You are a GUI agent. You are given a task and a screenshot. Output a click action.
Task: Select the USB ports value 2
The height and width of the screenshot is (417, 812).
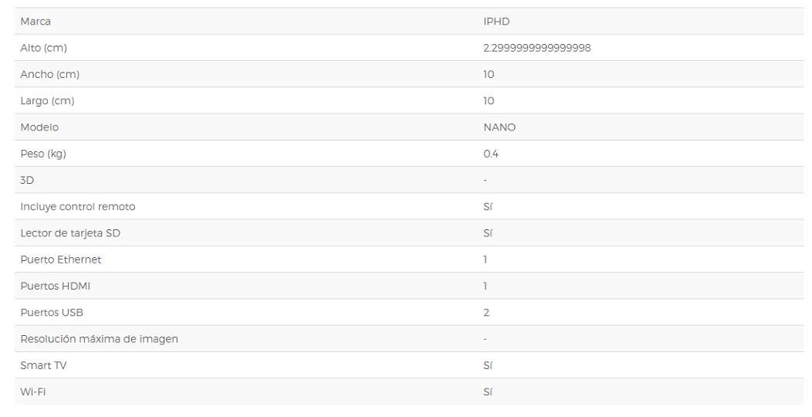pyautogui.click(x=486, y=312)
